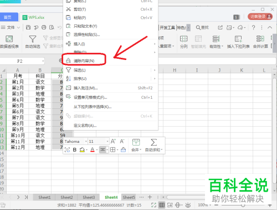Expand the borders dropdown arrow in the mini toolbar

pos(117,150)
